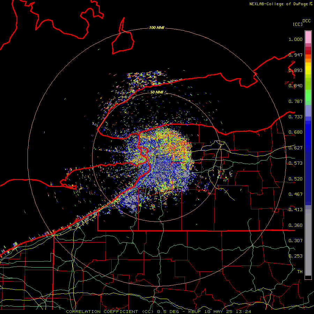Select the 0.253 legend value
This screenshot has height=314, width=314.
point(296,256)
